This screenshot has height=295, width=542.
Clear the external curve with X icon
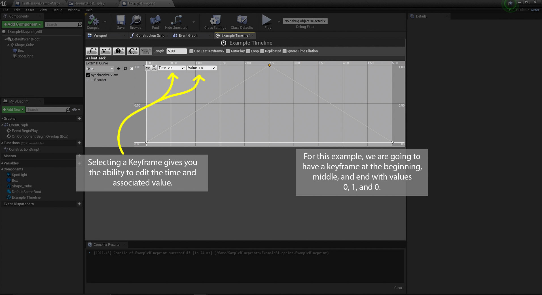pyautogui.click(x=132, y=69)
